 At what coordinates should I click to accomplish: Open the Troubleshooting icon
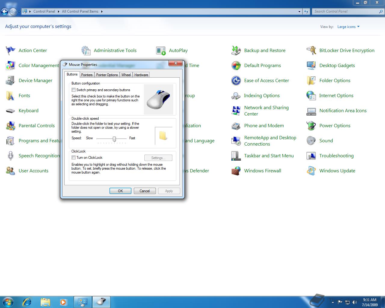311,156
